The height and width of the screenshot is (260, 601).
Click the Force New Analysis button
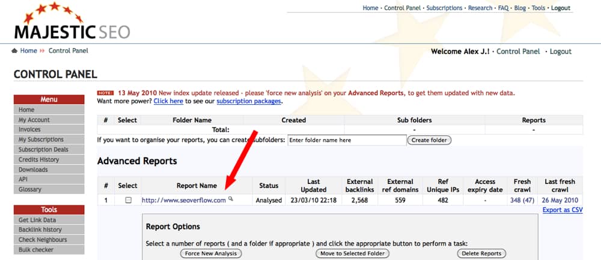pos(211,253)
